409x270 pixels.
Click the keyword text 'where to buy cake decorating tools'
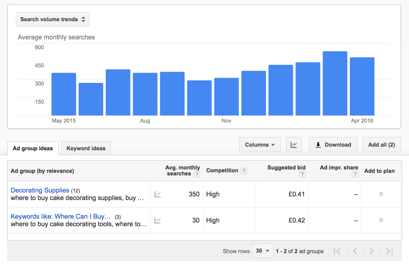(x=61, y=224)
